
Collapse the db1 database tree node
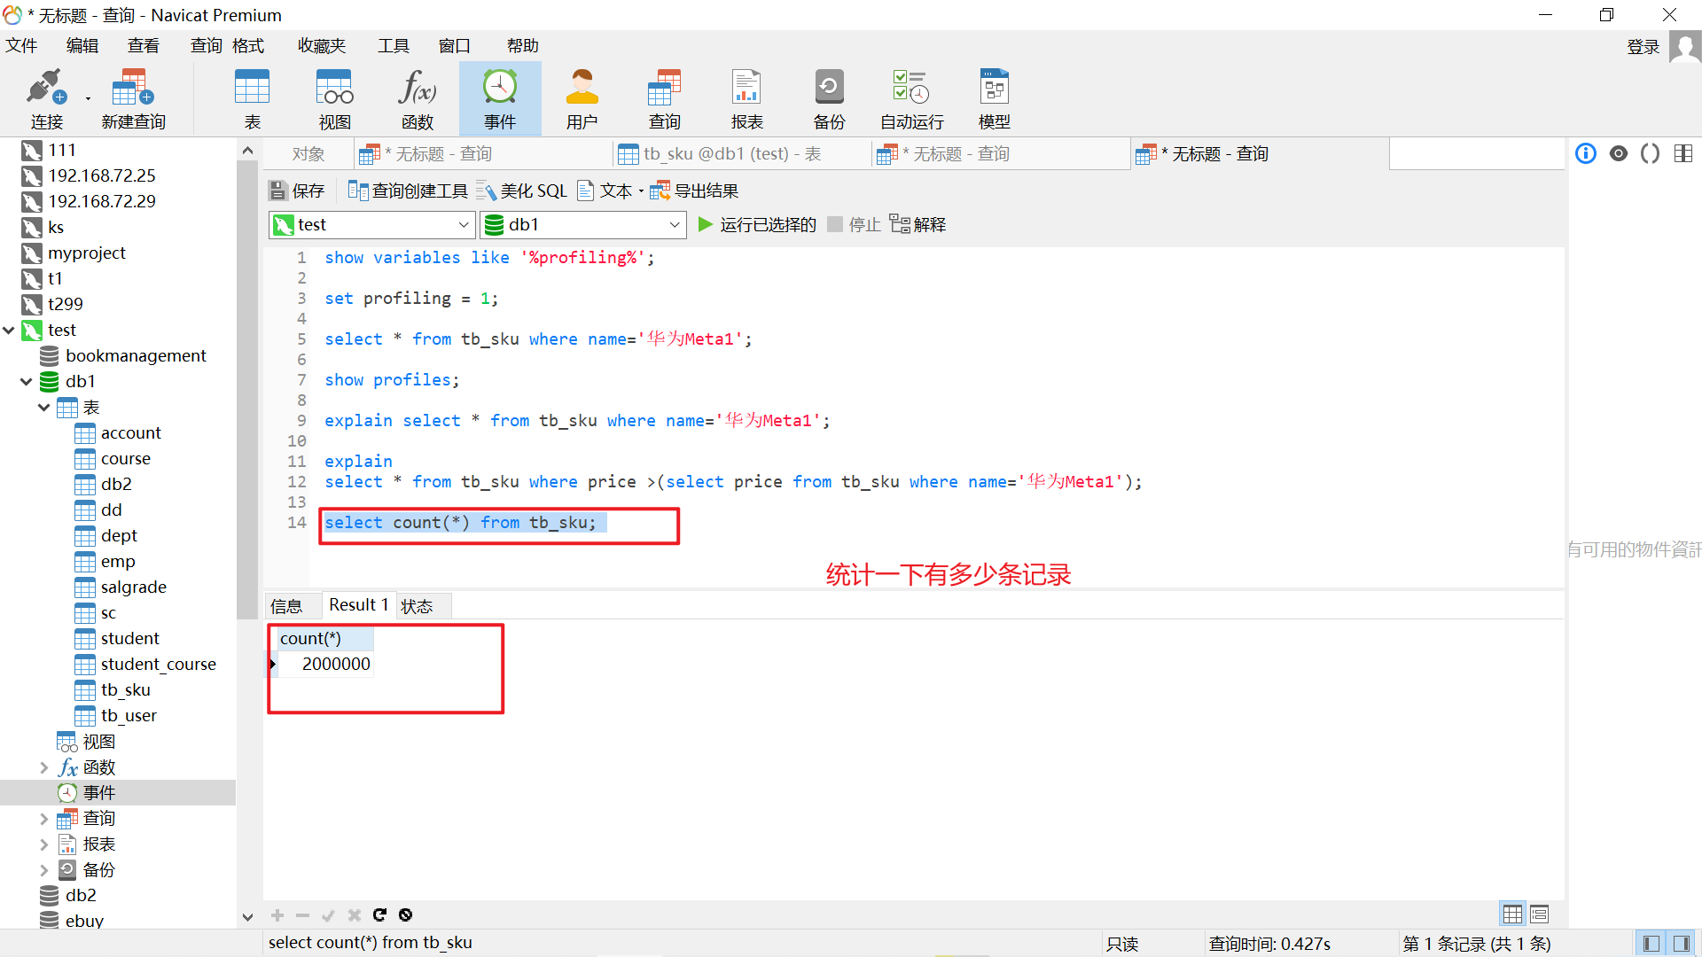click(x=27, y=382)
